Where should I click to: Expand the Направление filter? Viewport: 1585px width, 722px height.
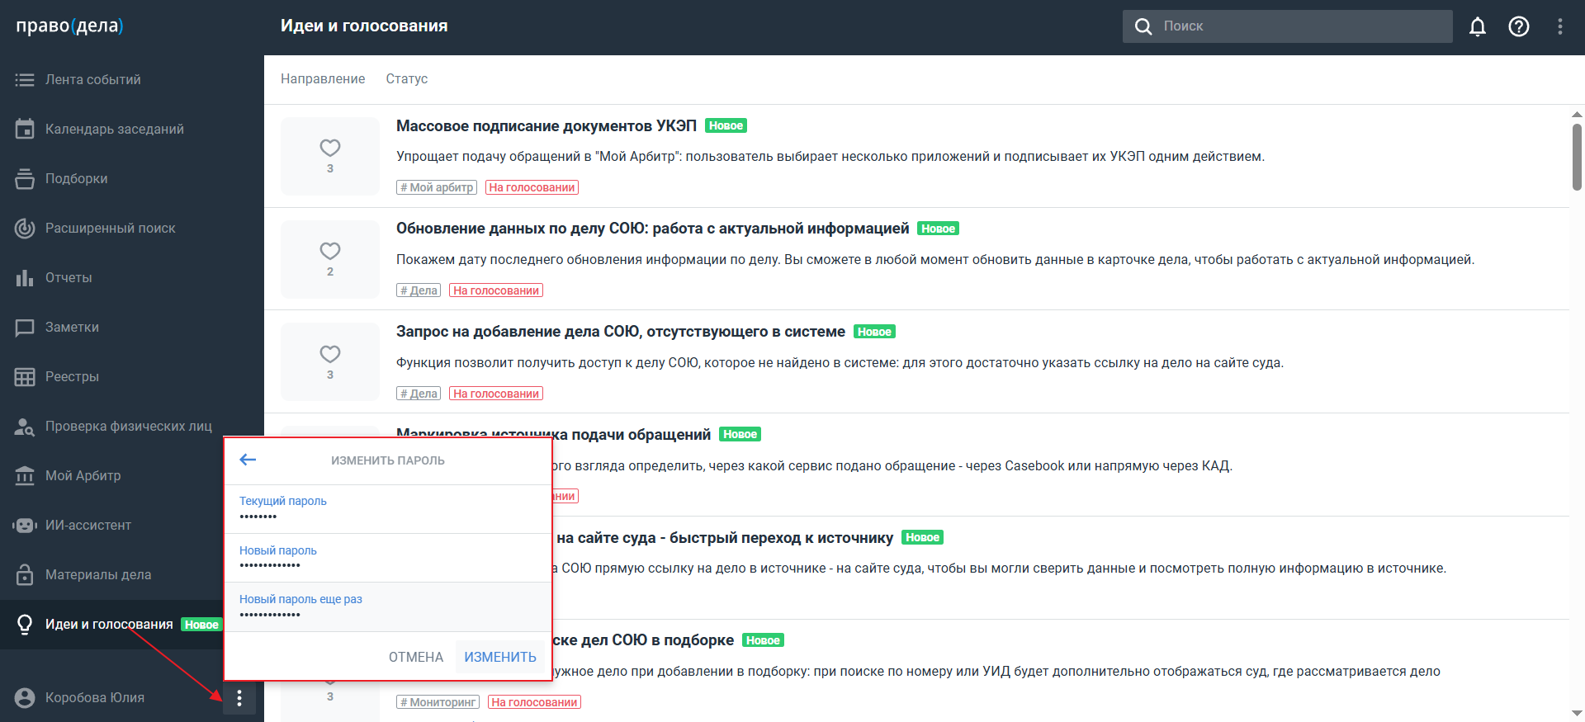coord(323,79)
